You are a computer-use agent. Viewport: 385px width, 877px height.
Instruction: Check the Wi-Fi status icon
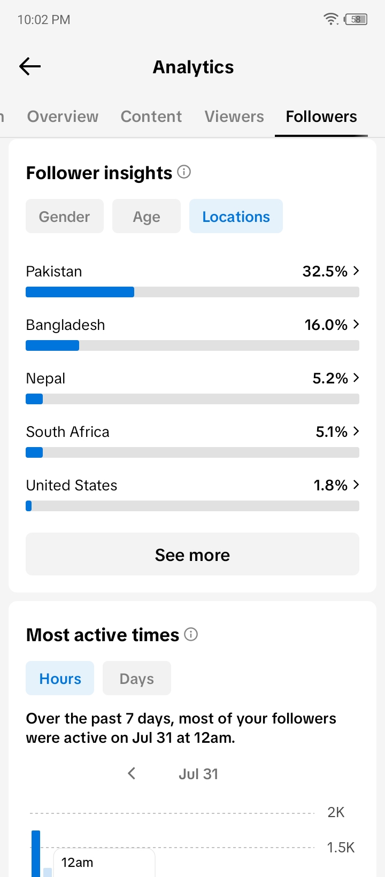tap(332, 19)
